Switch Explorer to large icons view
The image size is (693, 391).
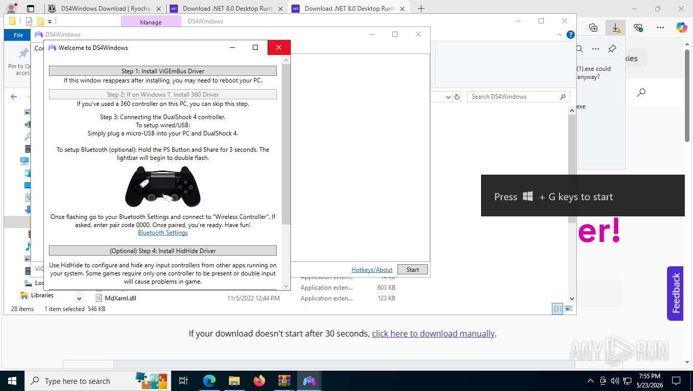[569, 309]
